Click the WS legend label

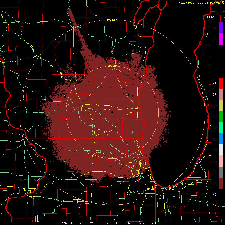214,139
